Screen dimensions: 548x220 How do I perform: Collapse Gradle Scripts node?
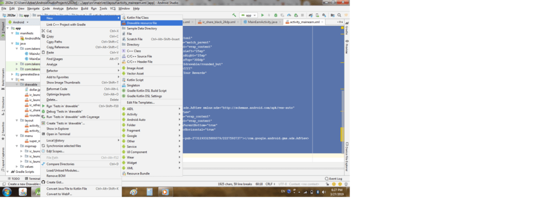(8, 172)
